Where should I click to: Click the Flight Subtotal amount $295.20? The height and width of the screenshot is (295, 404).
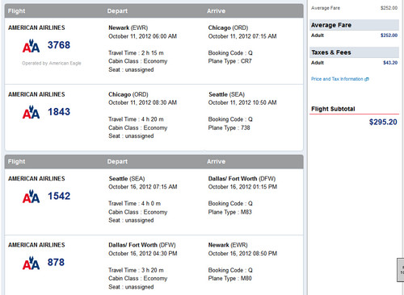click(383, 123)
